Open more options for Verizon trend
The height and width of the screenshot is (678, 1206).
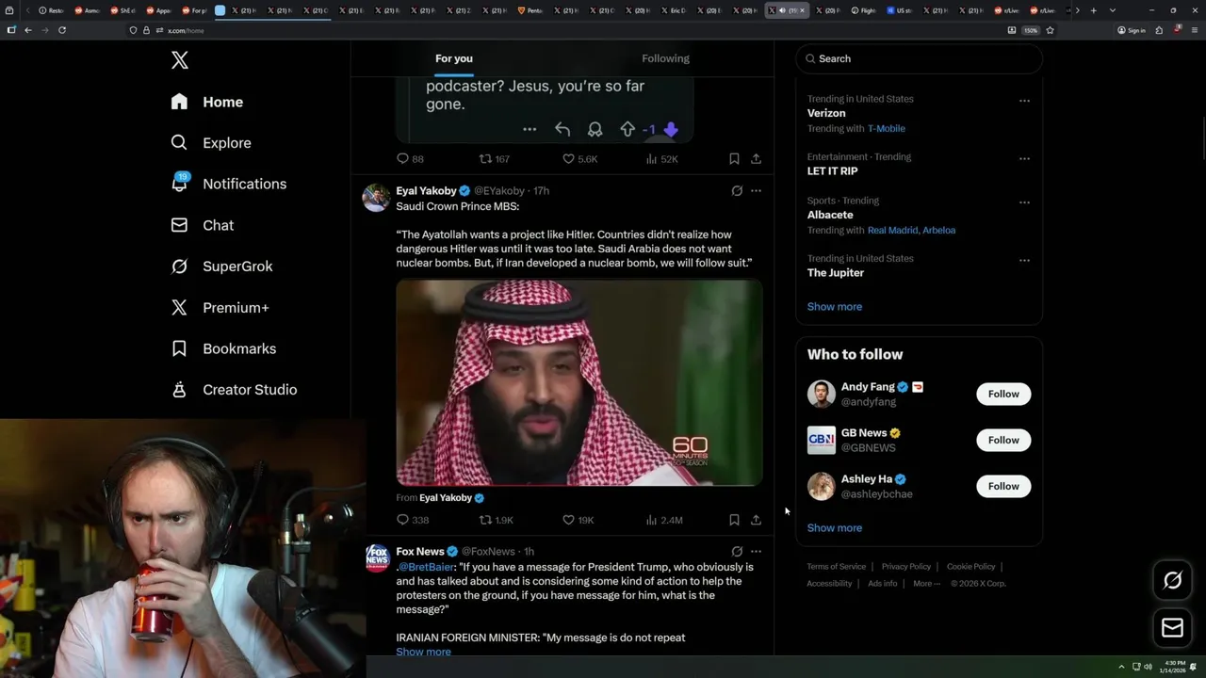click(x=1024, y=101)
